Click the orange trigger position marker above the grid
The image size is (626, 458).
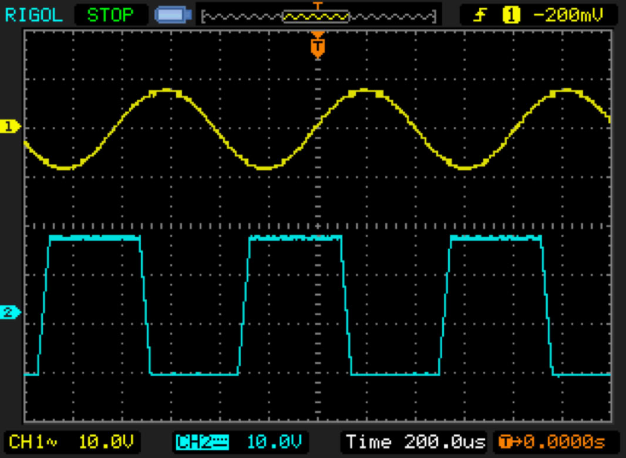pyautogui.click(x=318, y=45)
